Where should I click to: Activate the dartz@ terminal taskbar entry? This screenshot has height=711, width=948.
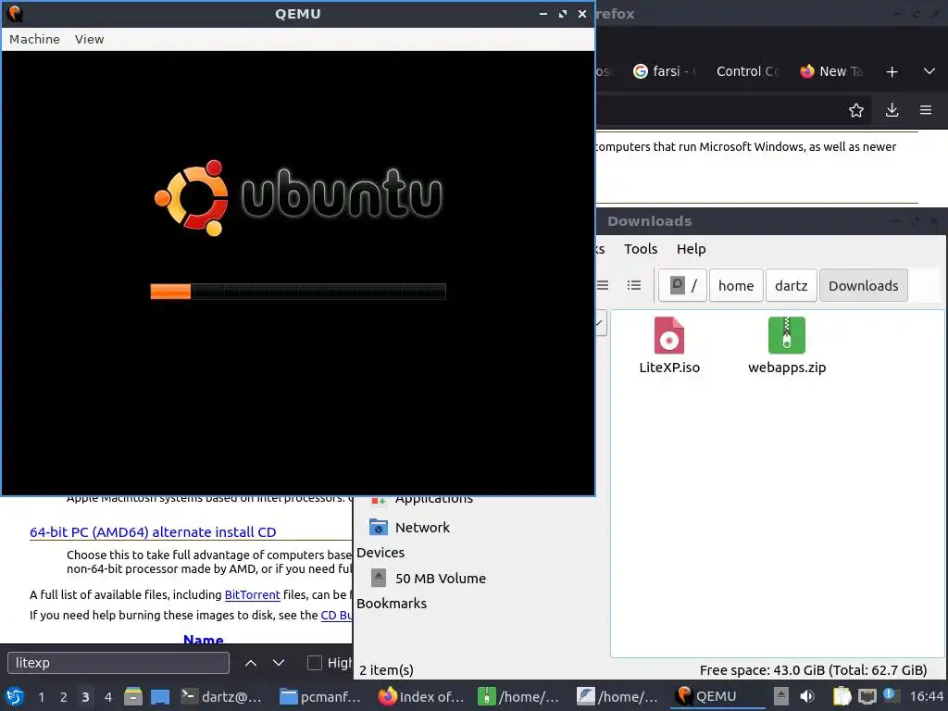pyautogui.click(x=222, y=696)
